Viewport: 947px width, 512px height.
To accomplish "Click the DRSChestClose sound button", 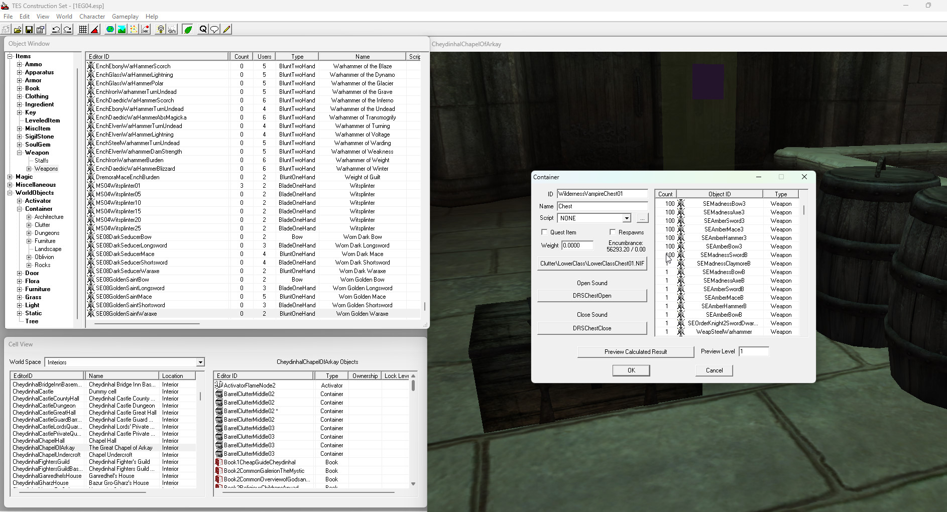I will coord(592,328).
